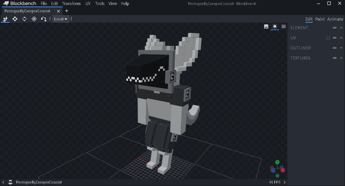Image resolution: width=345 pixels, height=186 pixels.
Task: Collapse the Element panel
Action: pyautogui.click(x=341, y=28)
